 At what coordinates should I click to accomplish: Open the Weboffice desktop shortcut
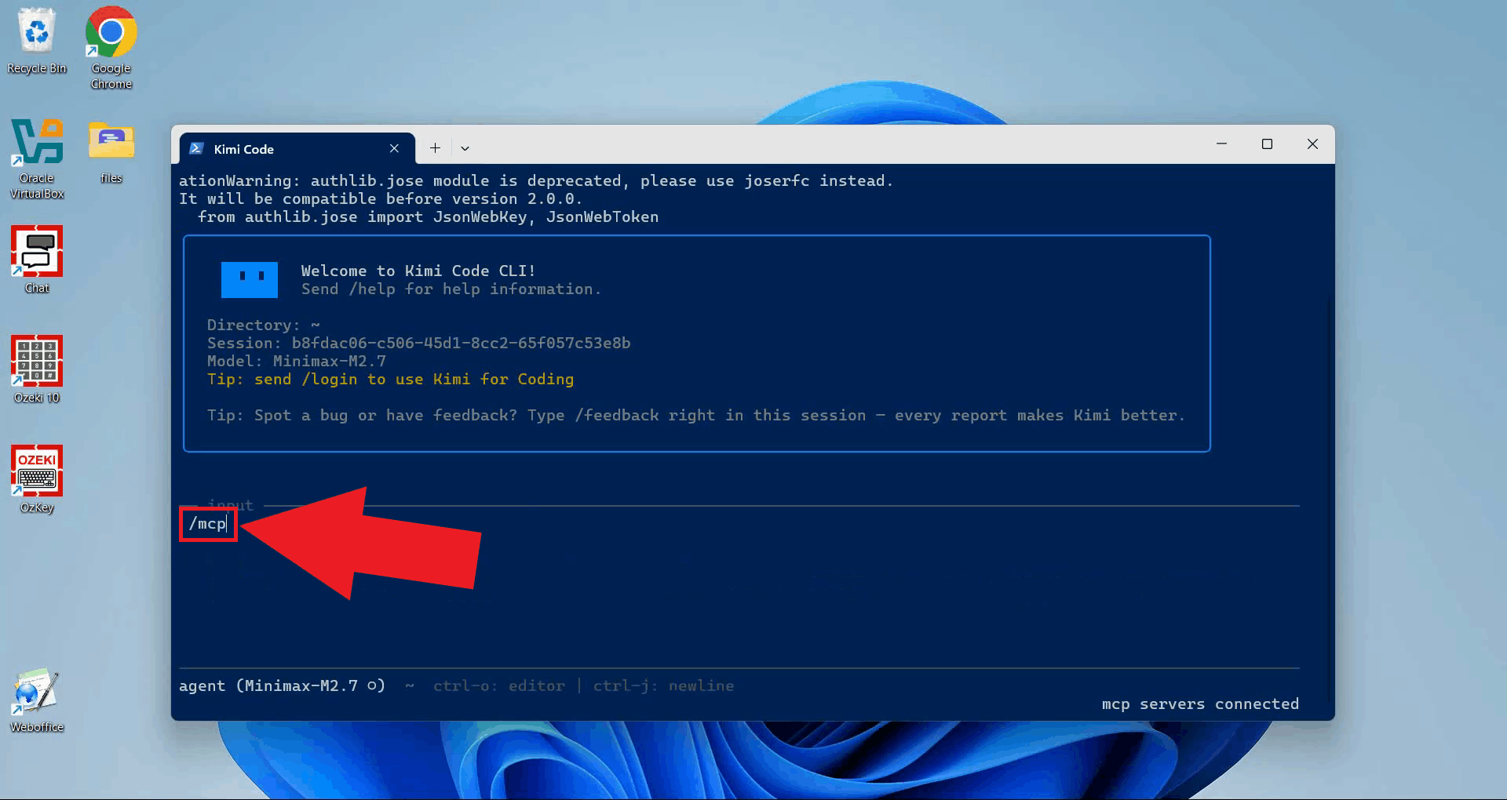37,700
